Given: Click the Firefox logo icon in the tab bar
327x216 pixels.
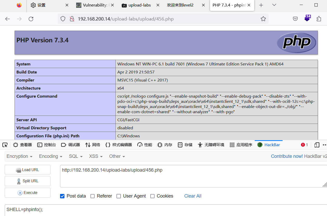Looking at the screenshot, I should pyautogui.click(x=19, y=5).
